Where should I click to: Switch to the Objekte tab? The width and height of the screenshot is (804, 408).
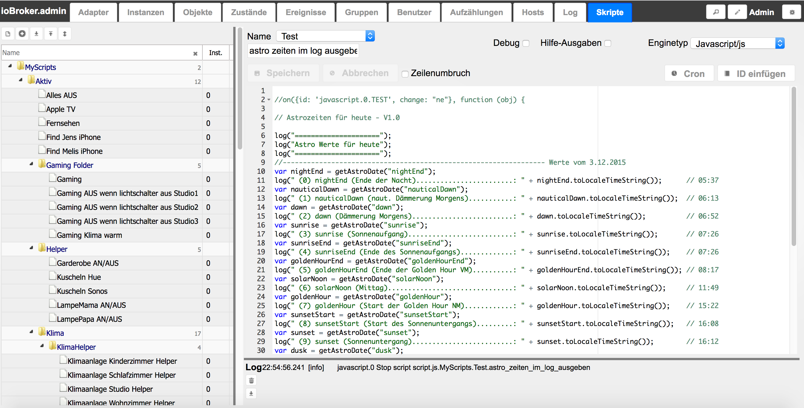198,13
